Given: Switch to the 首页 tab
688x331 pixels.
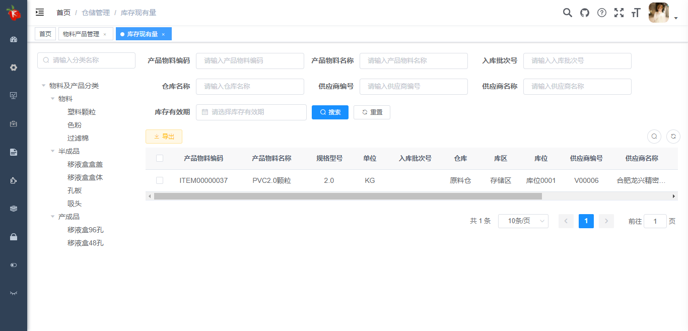Looking at the screenshot, I should tap(45, 34).
